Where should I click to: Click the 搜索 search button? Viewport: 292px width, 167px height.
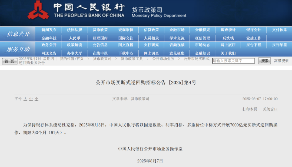point(264,61)
